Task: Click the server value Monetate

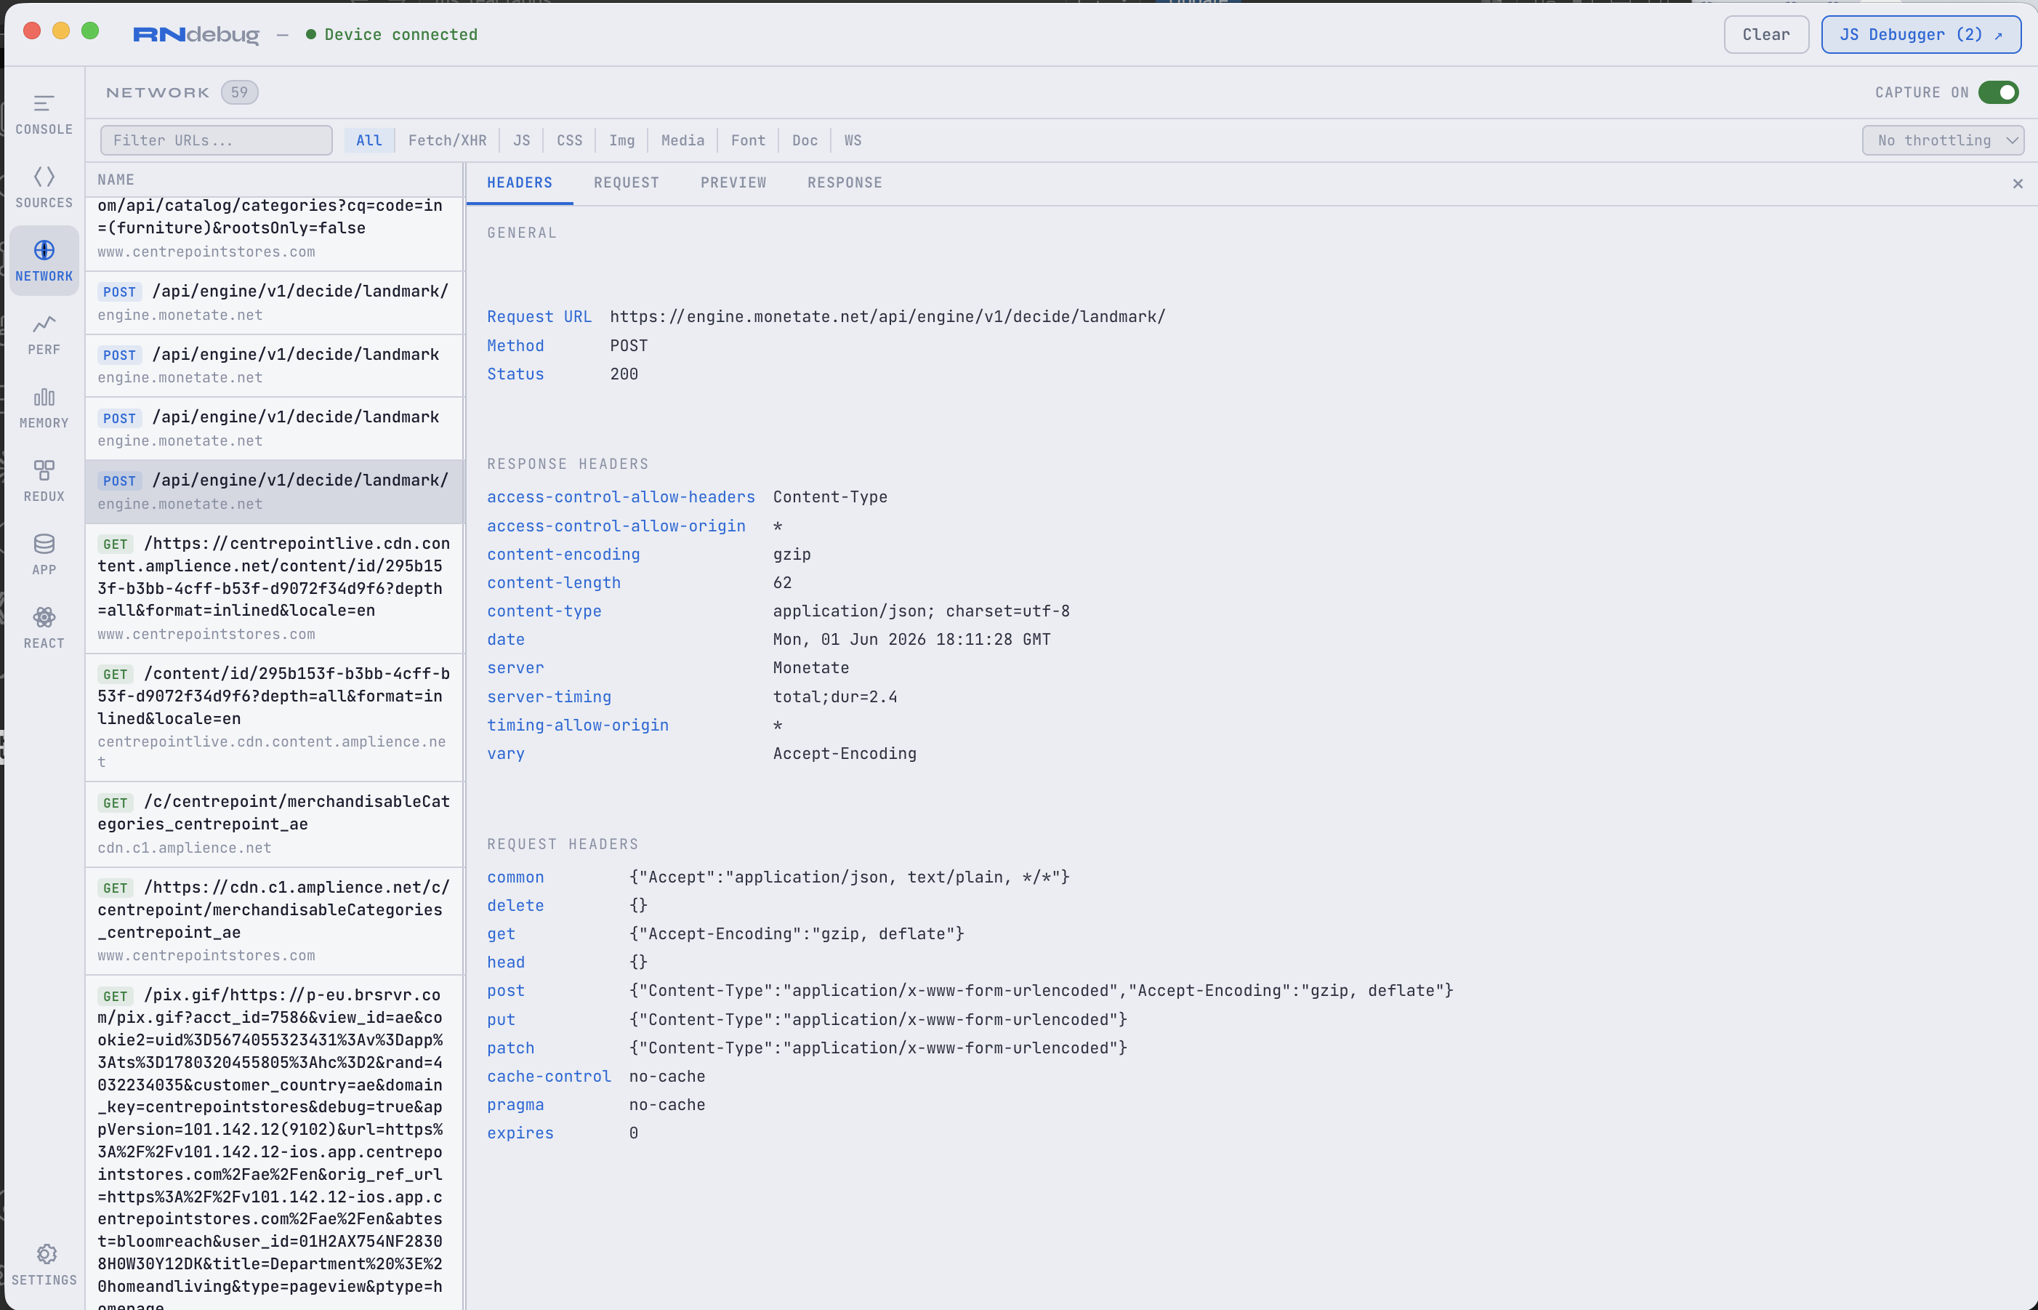Action: tap(811, 669)
